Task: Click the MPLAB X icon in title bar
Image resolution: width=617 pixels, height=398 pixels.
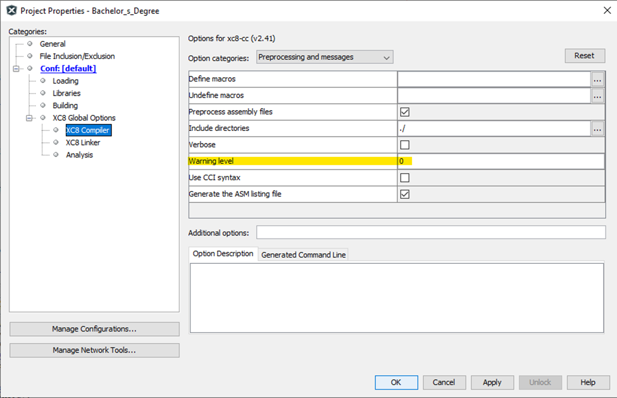Action: point(12,11)
